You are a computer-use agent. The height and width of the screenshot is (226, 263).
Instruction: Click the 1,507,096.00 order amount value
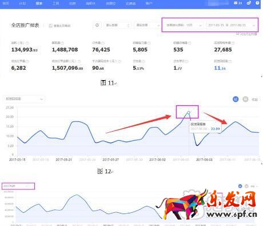click(x=67, y=68)
